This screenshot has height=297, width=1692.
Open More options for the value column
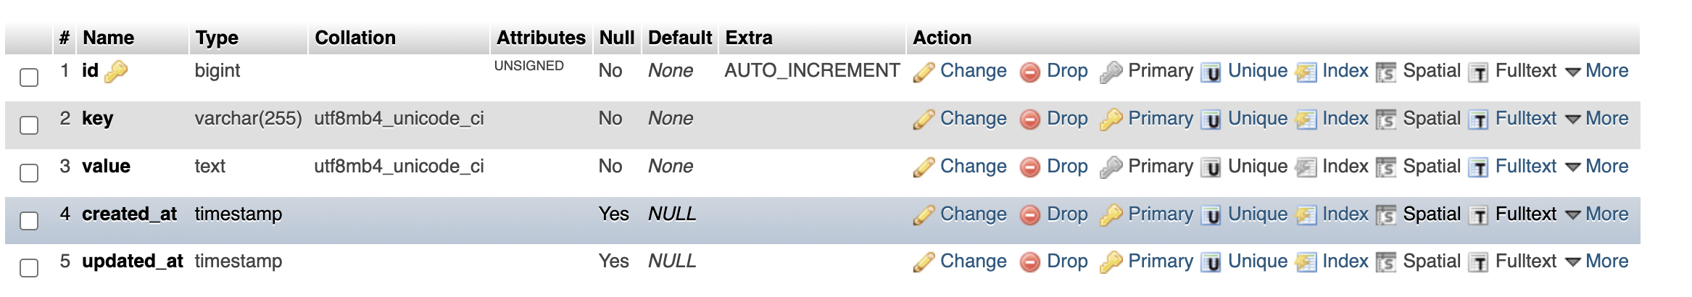[x=1597, y=167]
